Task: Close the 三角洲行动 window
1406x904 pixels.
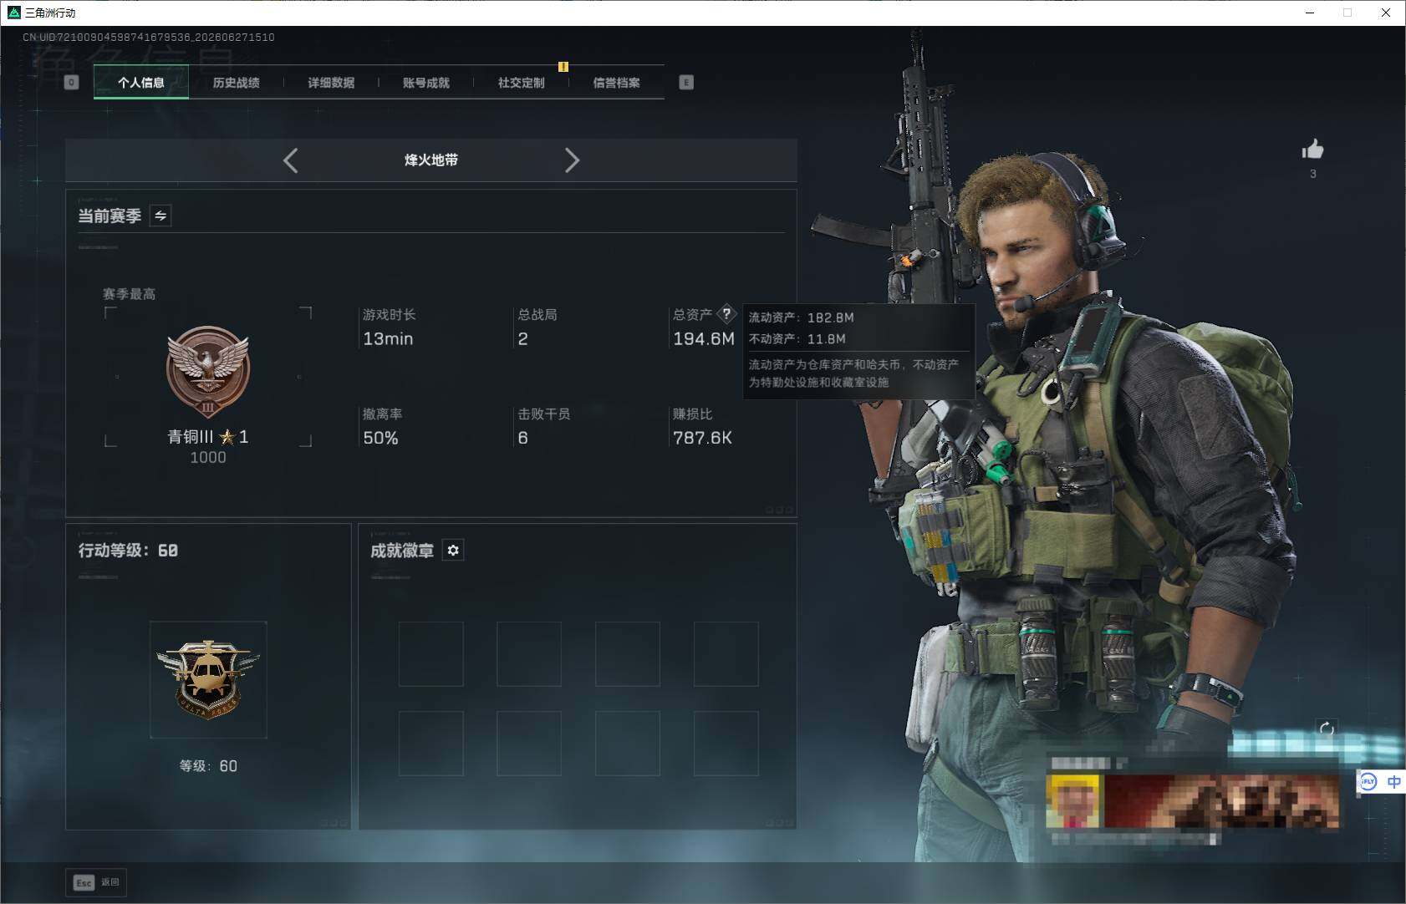Action: tap(1386, 13)
